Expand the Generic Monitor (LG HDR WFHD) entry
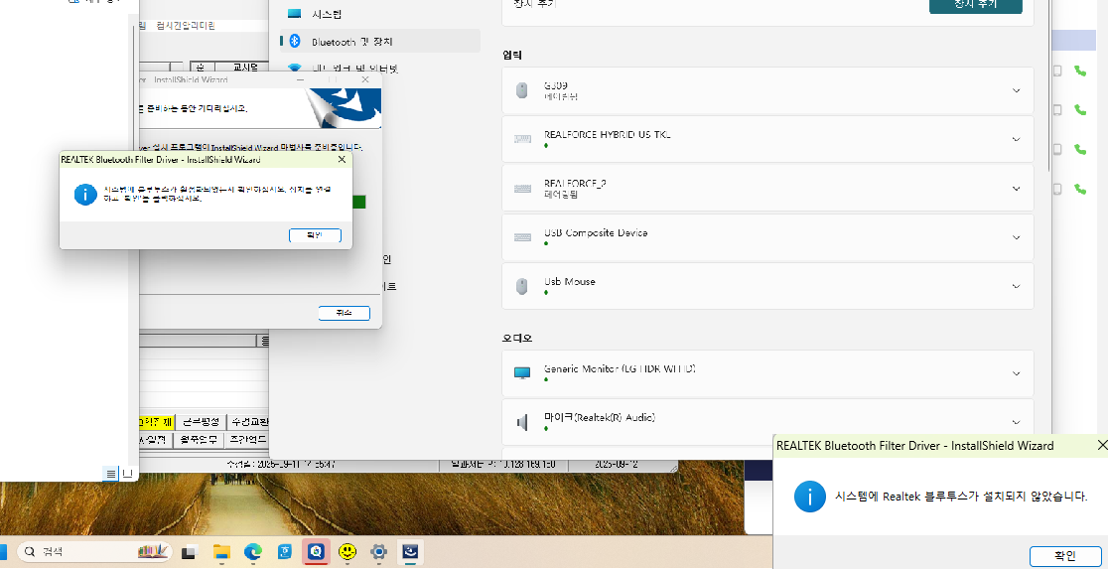The height and width of the screenshot is (572, 1108). [x=1016, y=374]
